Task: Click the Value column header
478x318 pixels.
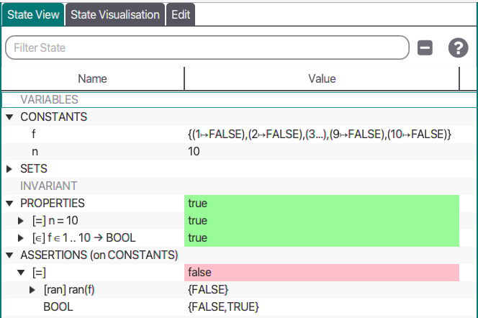Action: pyautogui.click(x=322, y=78)
